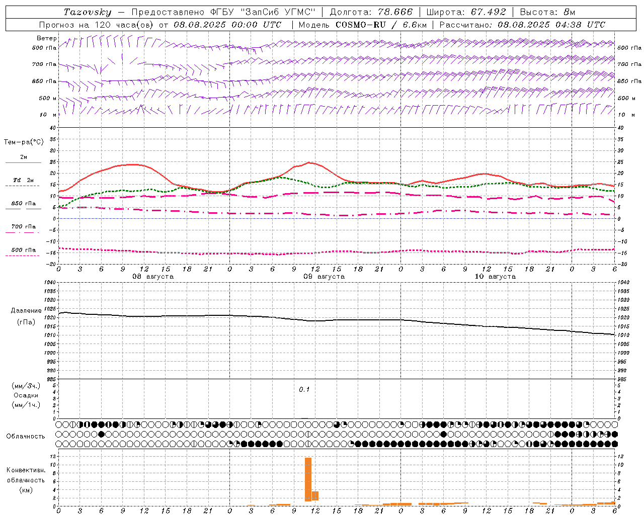Image resolution: width=644 pixels, height=515 pixels.
Task: Click the 08 августа date label
Action: 153,277
